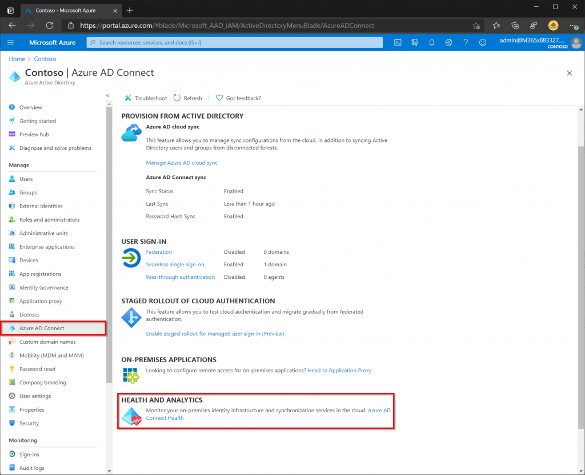Open browser favorites star list icon
Viewport: 585px width, 475px height.
[x=496, y=25]
